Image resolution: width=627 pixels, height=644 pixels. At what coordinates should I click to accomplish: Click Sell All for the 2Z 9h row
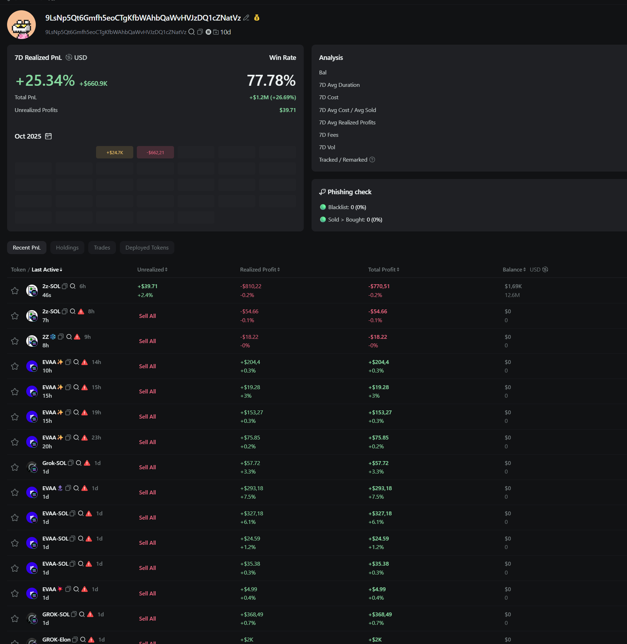point(147,341)
